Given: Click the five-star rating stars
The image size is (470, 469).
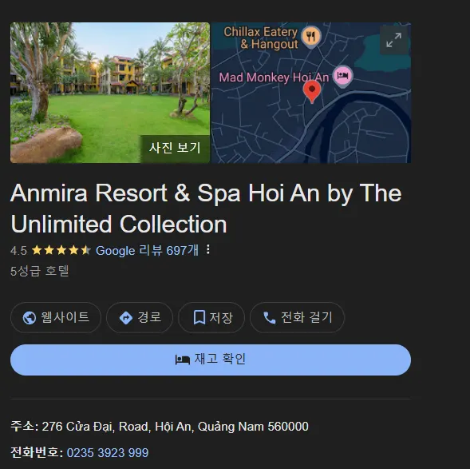Looking at the screenshot, I should pos(61,250).
